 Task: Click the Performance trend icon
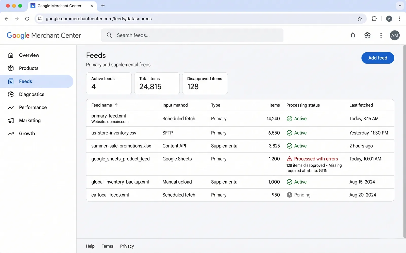pyautogui.click(x=11, y=108)
